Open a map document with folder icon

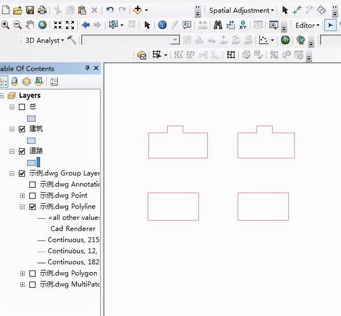tap(17, 10)
